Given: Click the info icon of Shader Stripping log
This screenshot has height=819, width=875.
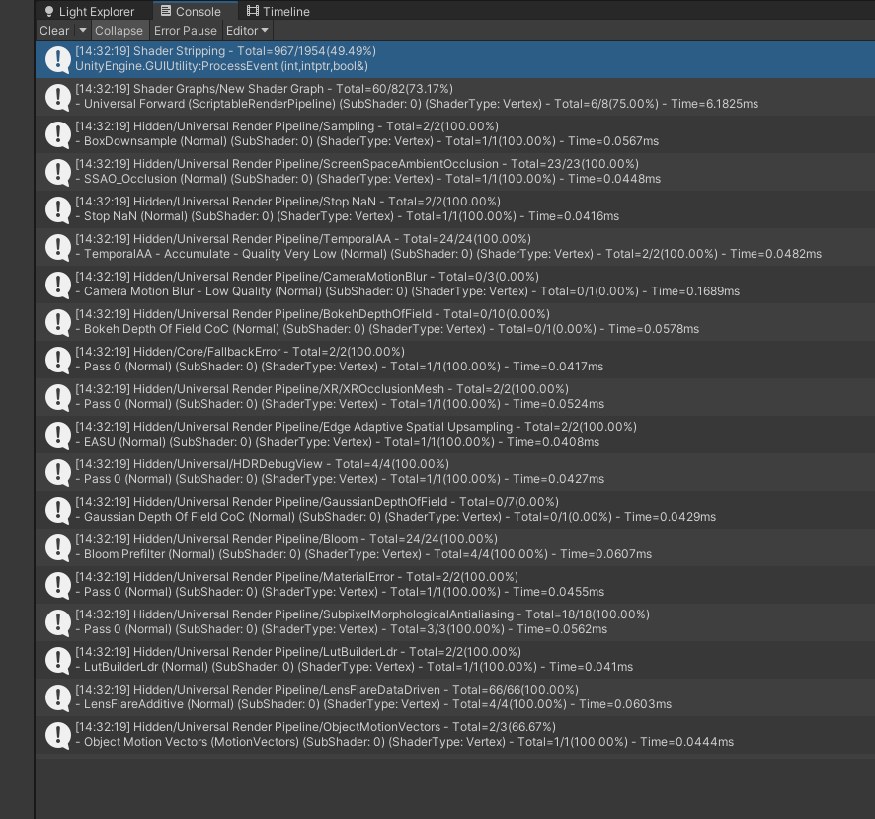Looking at the screenshot, I should pyautogui.click(x=58, y=59).
